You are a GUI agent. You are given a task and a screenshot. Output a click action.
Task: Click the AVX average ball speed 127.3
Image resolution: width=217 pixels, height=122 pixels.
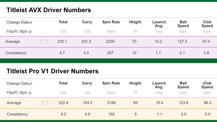pos(182,41)
